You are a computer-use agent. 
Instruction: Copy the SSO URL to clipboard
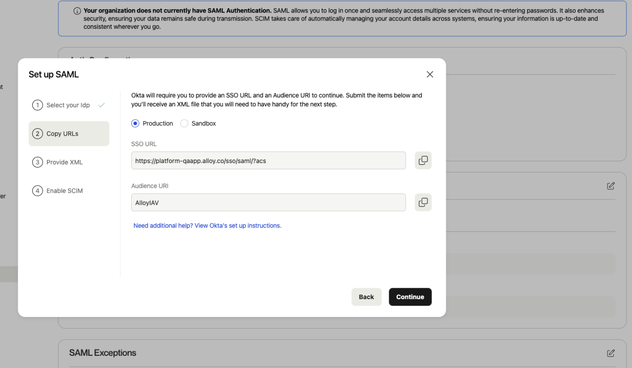(423, 160)
